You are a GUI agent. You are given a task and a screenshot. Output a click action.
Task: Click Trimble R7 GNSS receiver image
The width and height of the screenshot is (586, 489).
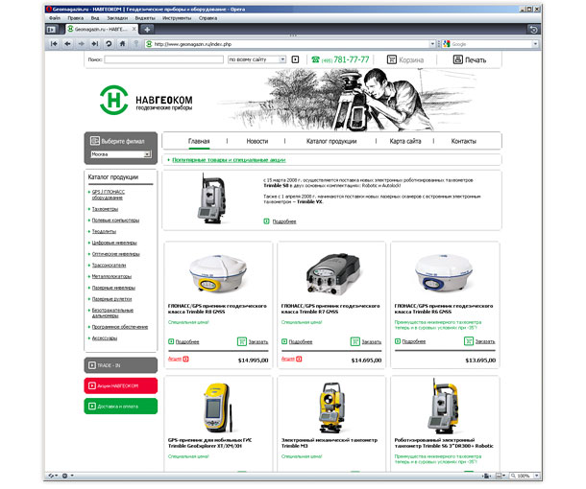333,274
